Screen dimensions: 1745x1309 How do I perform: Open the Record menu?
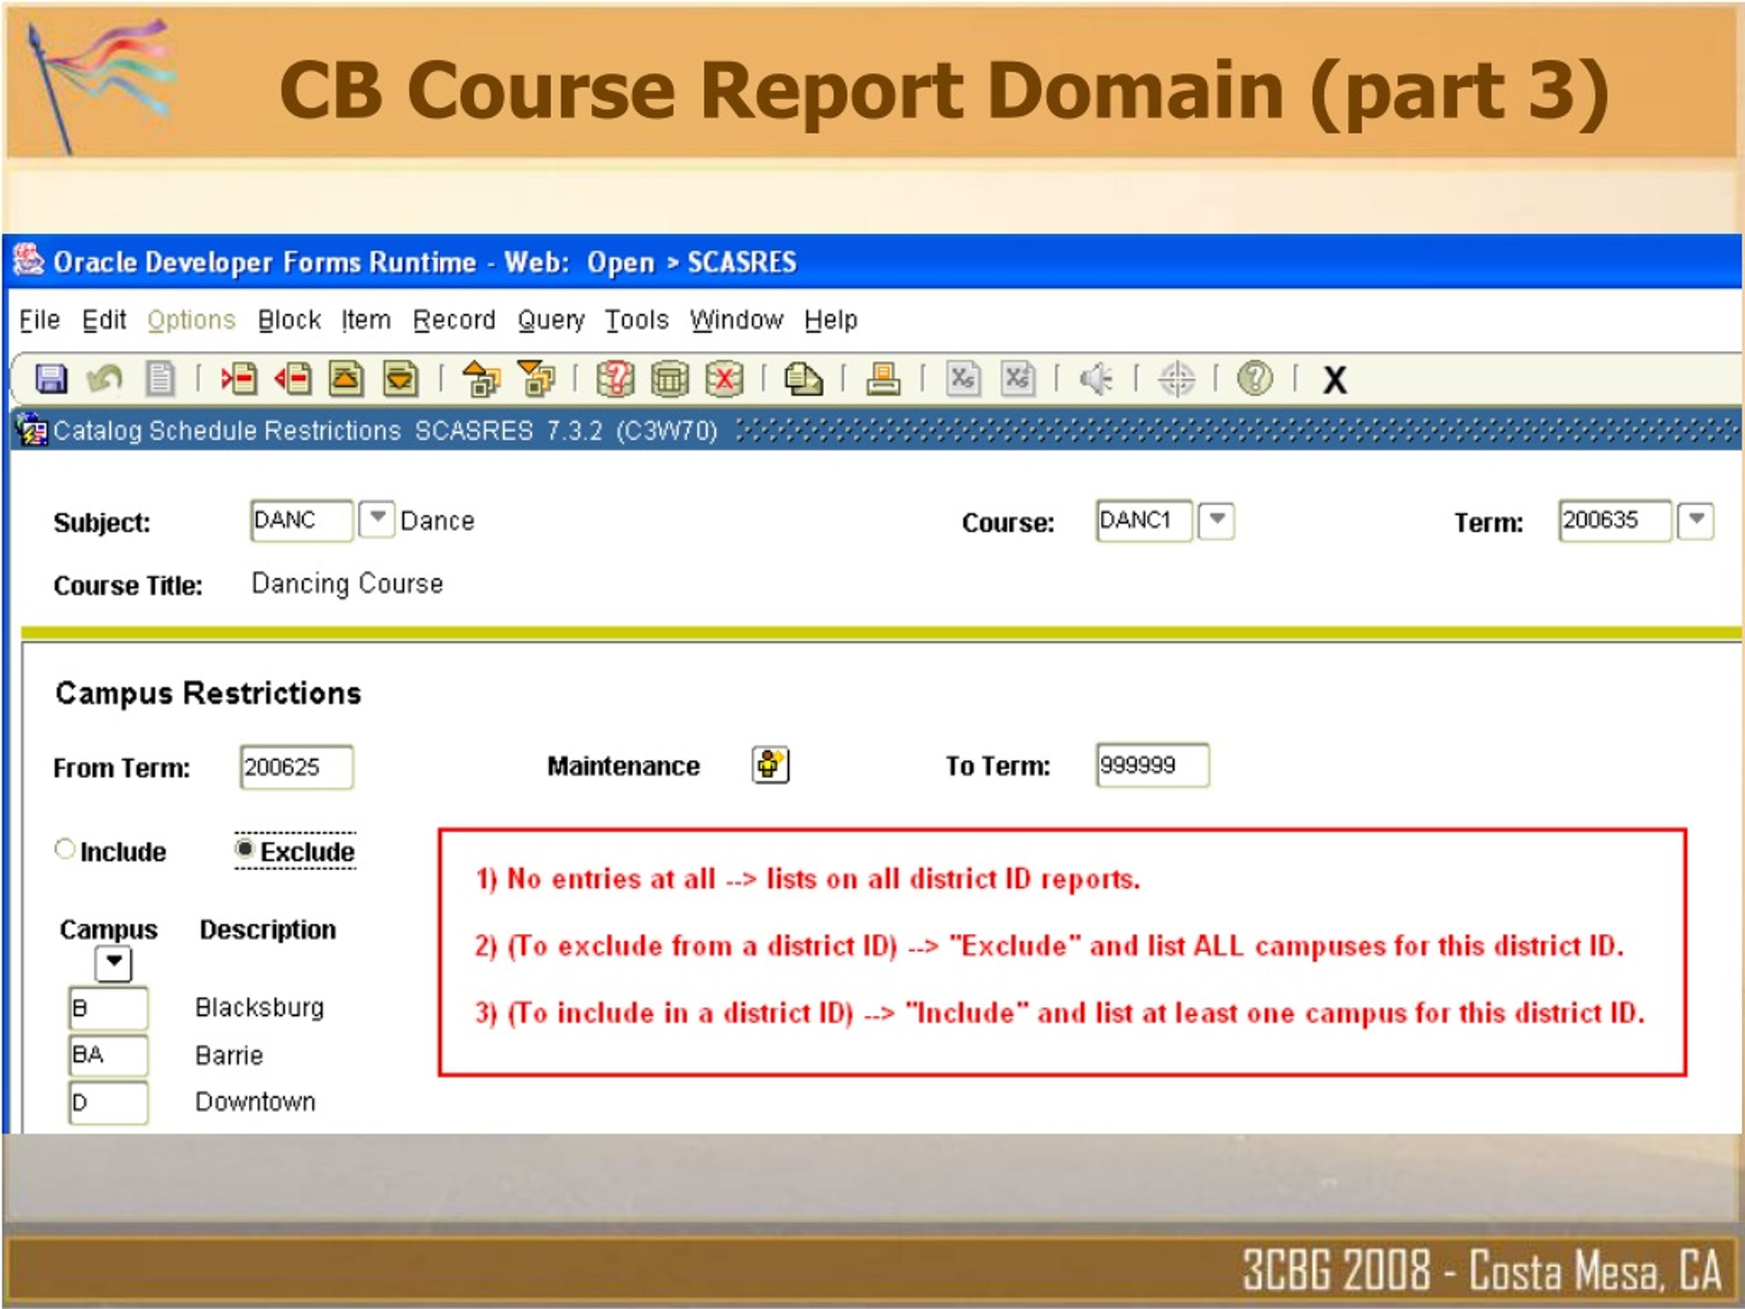coord(455,320)
